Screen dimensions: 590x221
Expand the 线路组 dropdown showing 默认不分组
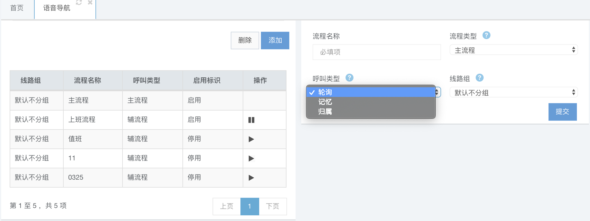(x=514, y=92)
